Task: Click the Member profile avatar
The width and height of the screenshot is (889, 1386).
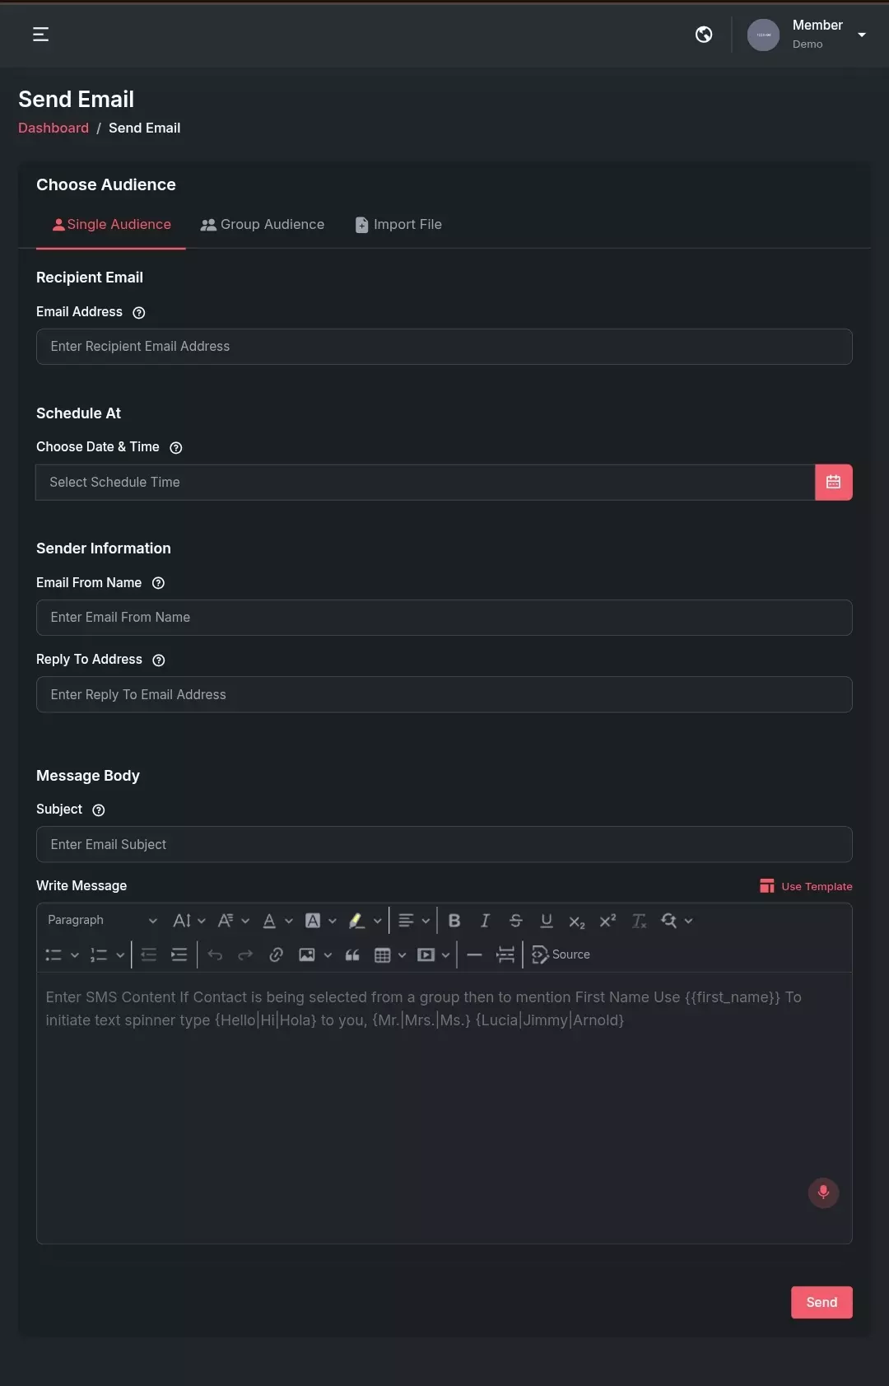Action: tap(763, 35)
